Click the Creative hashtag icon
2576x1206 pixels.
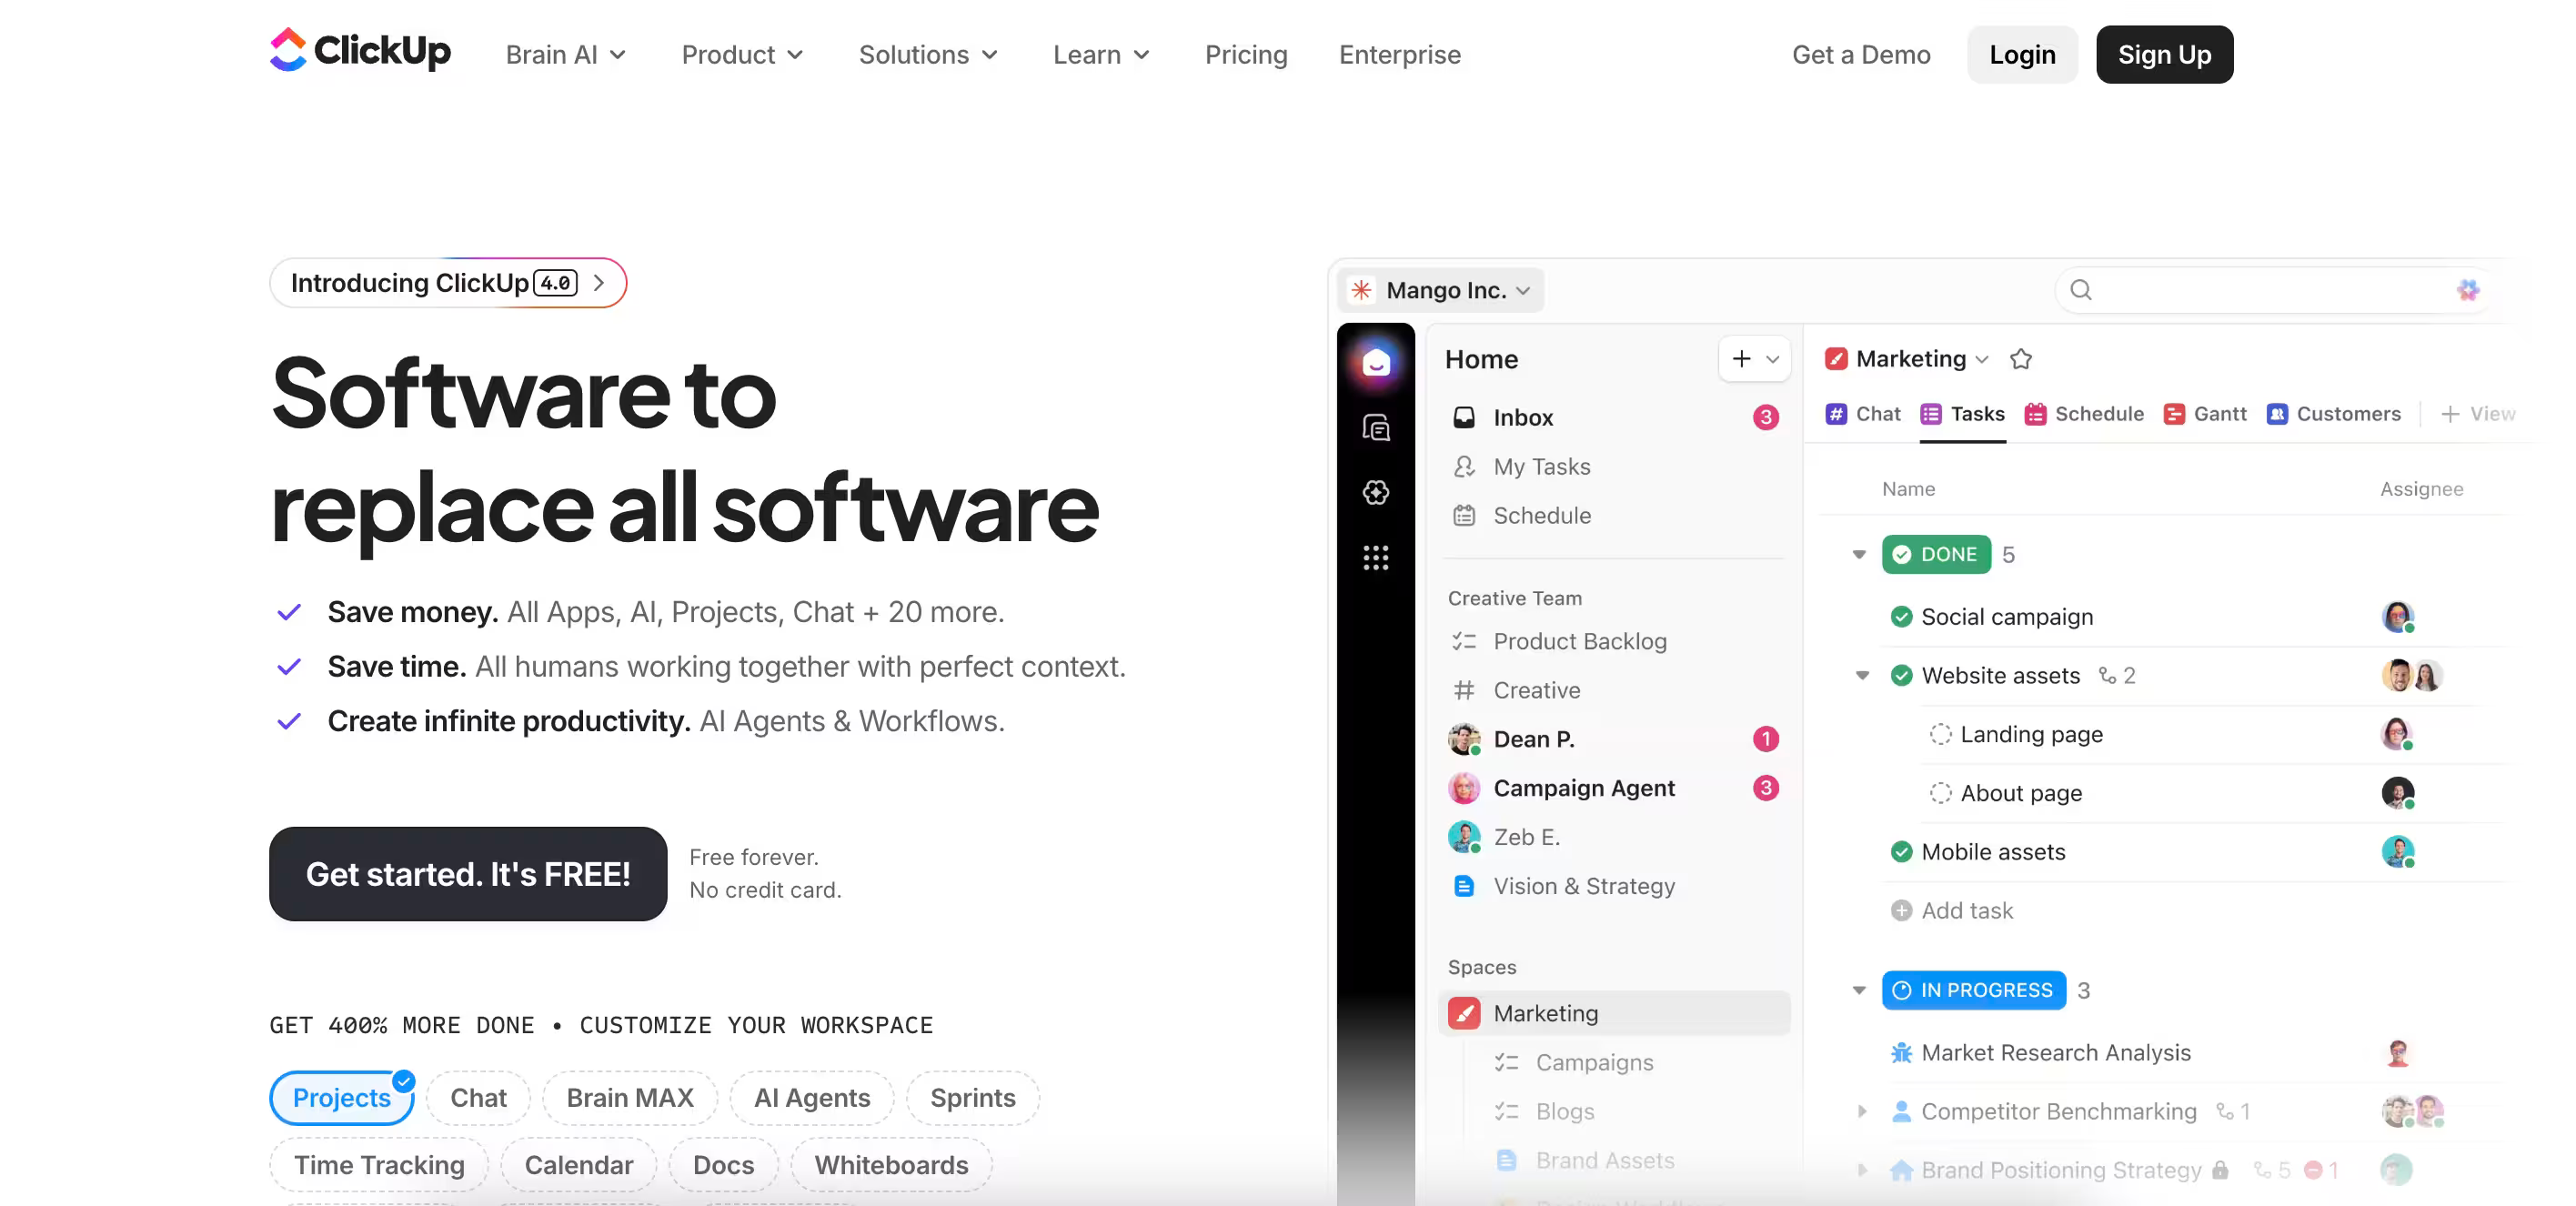tap(1463, 690)
